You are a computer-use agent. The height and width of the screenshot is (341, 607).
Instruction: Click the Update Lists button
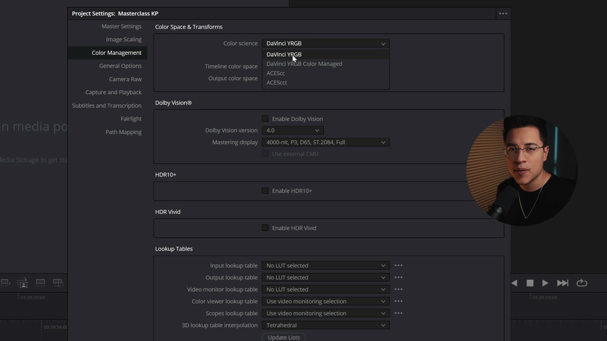pos(284,337)
